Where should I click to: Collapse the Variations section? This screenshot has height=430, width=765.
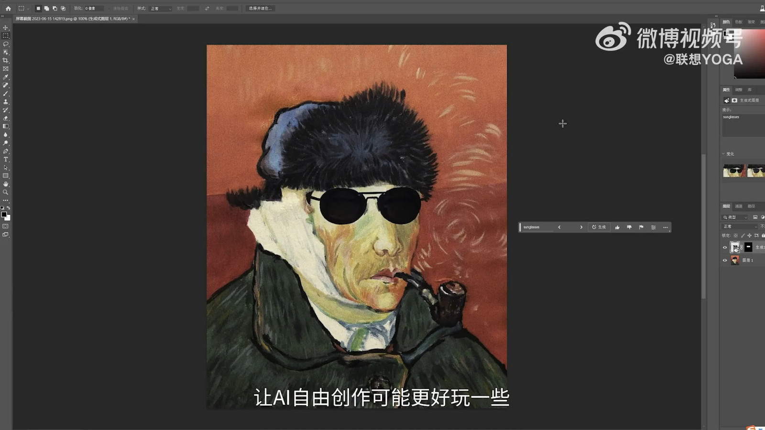coord(723,154)
